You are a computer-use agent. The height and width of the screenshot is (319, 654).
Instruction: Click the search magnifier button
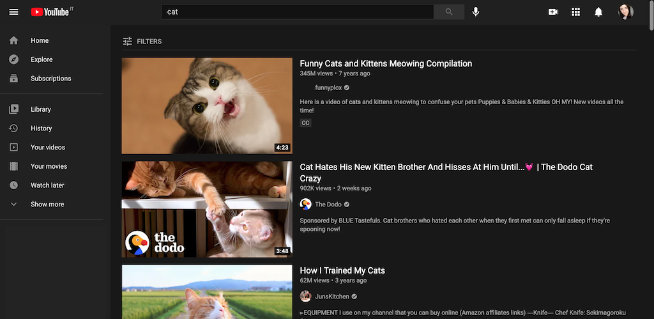pos(449,12)
